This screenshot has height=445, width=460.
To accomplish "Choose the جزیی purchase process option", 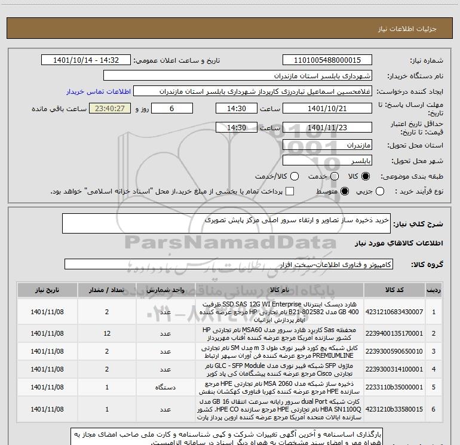I will point(379,191).
